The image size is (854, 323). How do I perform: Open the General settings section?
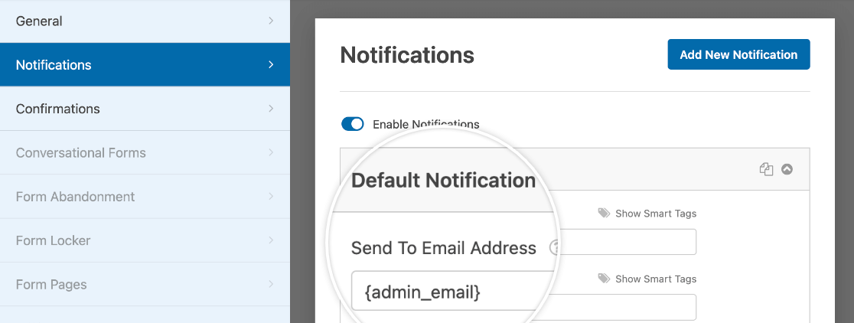pos(145,21)
